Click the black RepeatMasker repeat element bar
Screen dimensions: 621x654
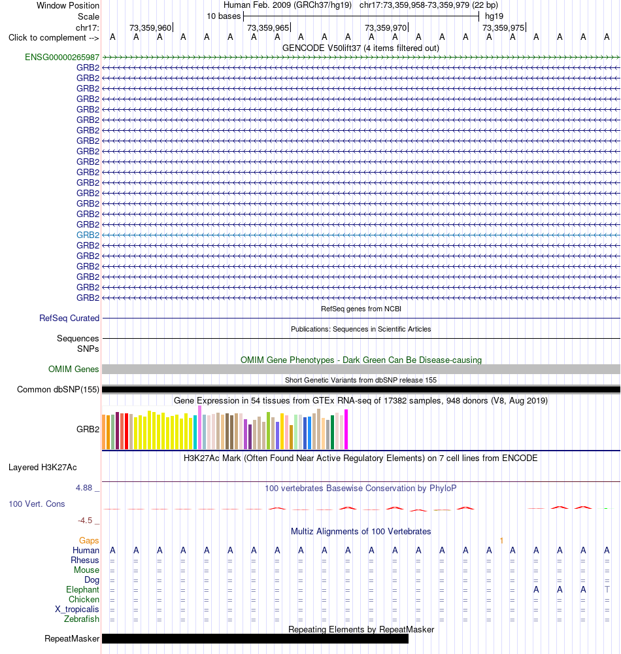[x=255, y=638]
